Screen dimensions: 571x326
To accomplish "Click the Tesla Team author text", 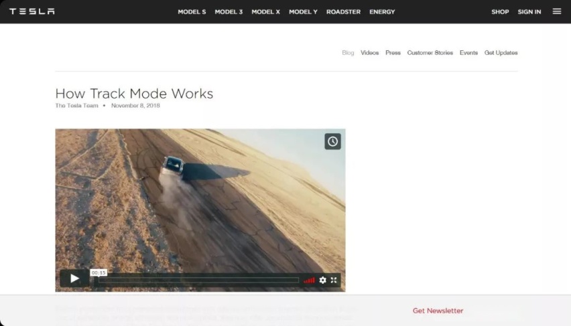I will pyautogui.click(x=76, y=106).
